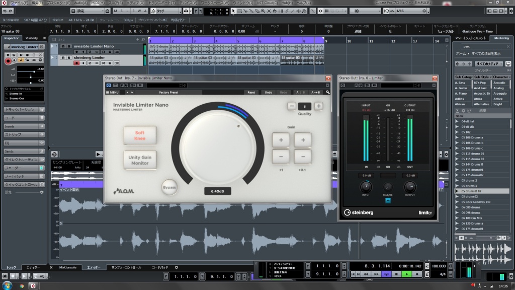Select the Object Selection arrow tool

tap(233, 11)
